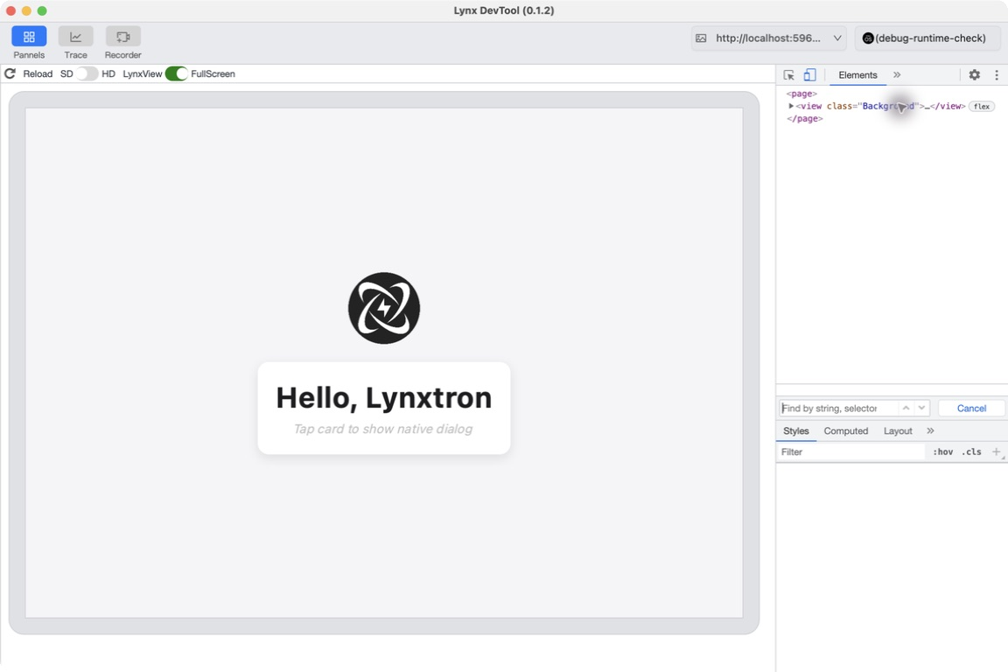The image size is (1008, 672).
Task: Switch to the Styles tab
Action: [x=796, y=430]
